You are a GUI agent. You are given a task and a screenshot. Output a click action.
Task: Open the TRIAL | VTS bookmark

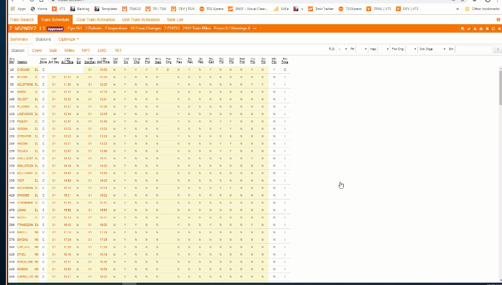(379, 9)
